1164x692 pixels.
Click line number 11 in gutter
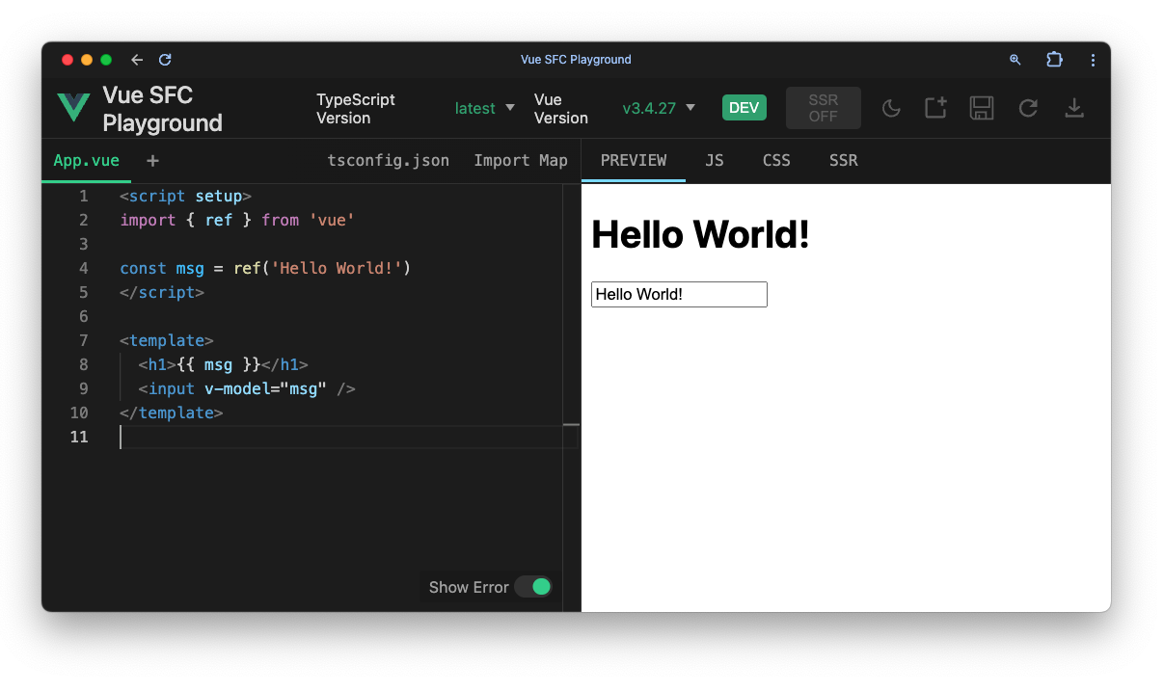pyautogui.click(x=79, y=438)
